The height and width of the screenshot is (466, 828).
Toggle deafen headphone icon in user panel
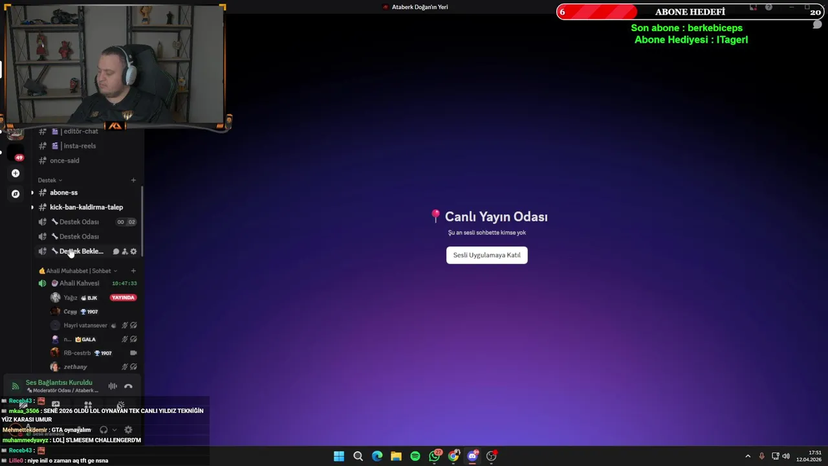pyautogui.click(x=103, y=430)
